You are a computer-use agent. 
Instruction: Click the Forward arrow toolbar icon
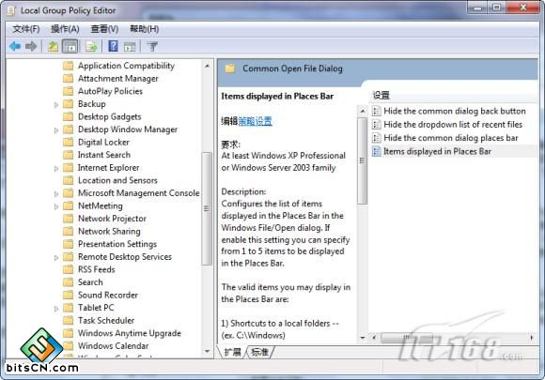pyautogui.click(x=31, y=46)
